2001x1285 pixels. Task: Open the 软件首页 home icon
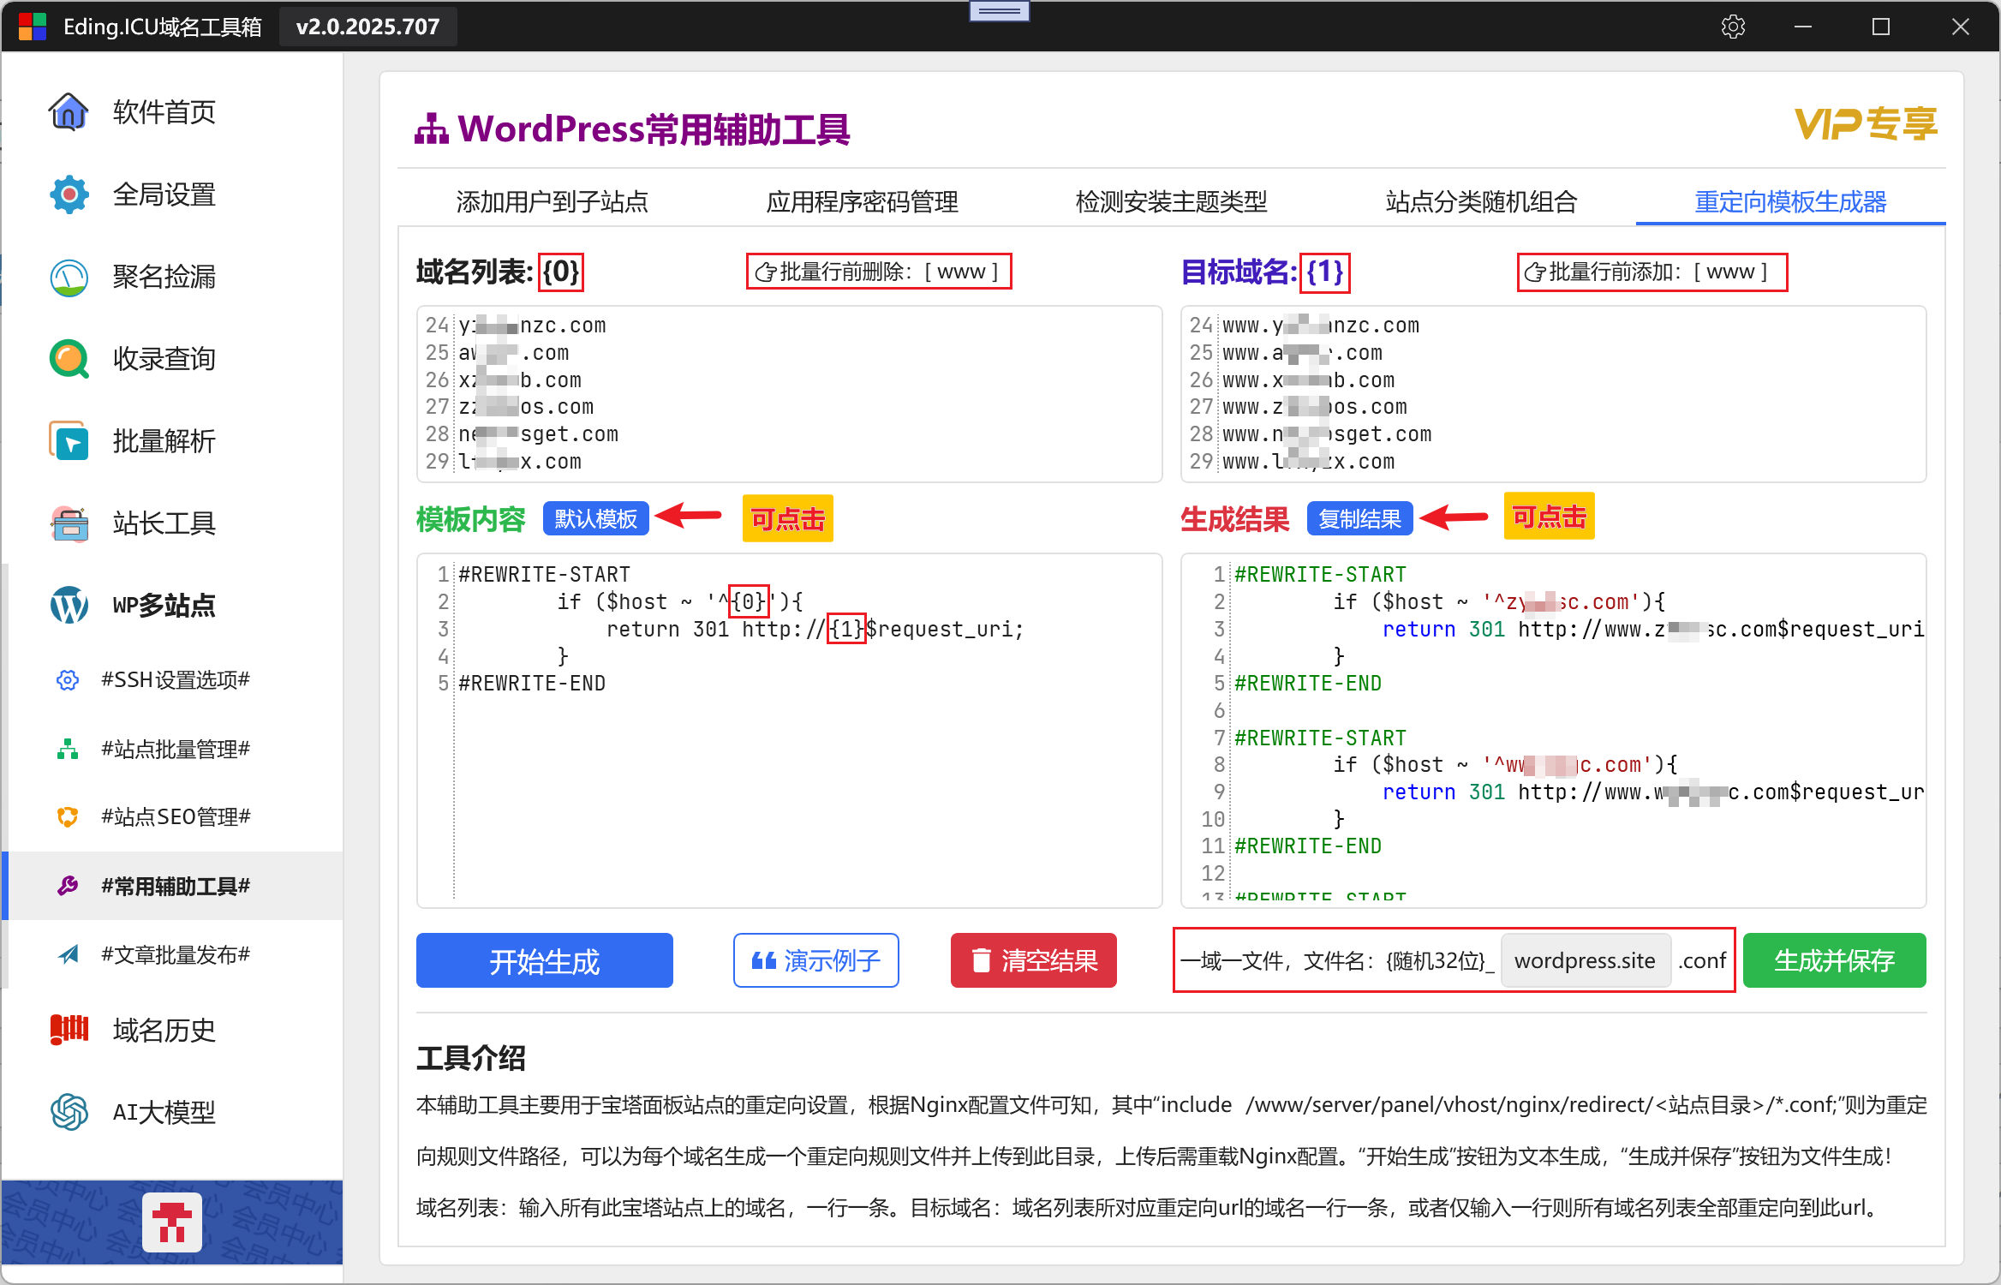point(69,112)
